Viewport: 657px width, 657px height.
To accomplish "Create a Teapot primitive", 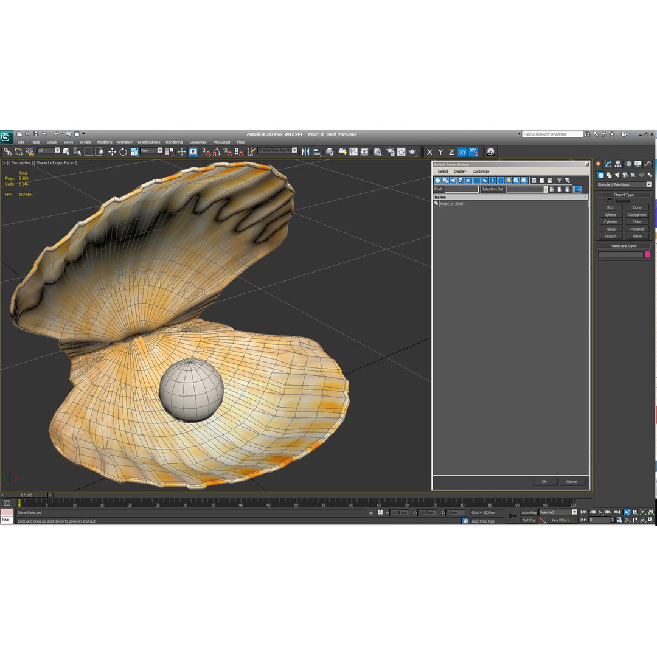I will coord(610,236).
